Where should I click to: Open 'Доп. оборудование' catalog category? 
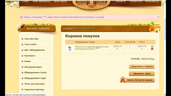[34, 50]
